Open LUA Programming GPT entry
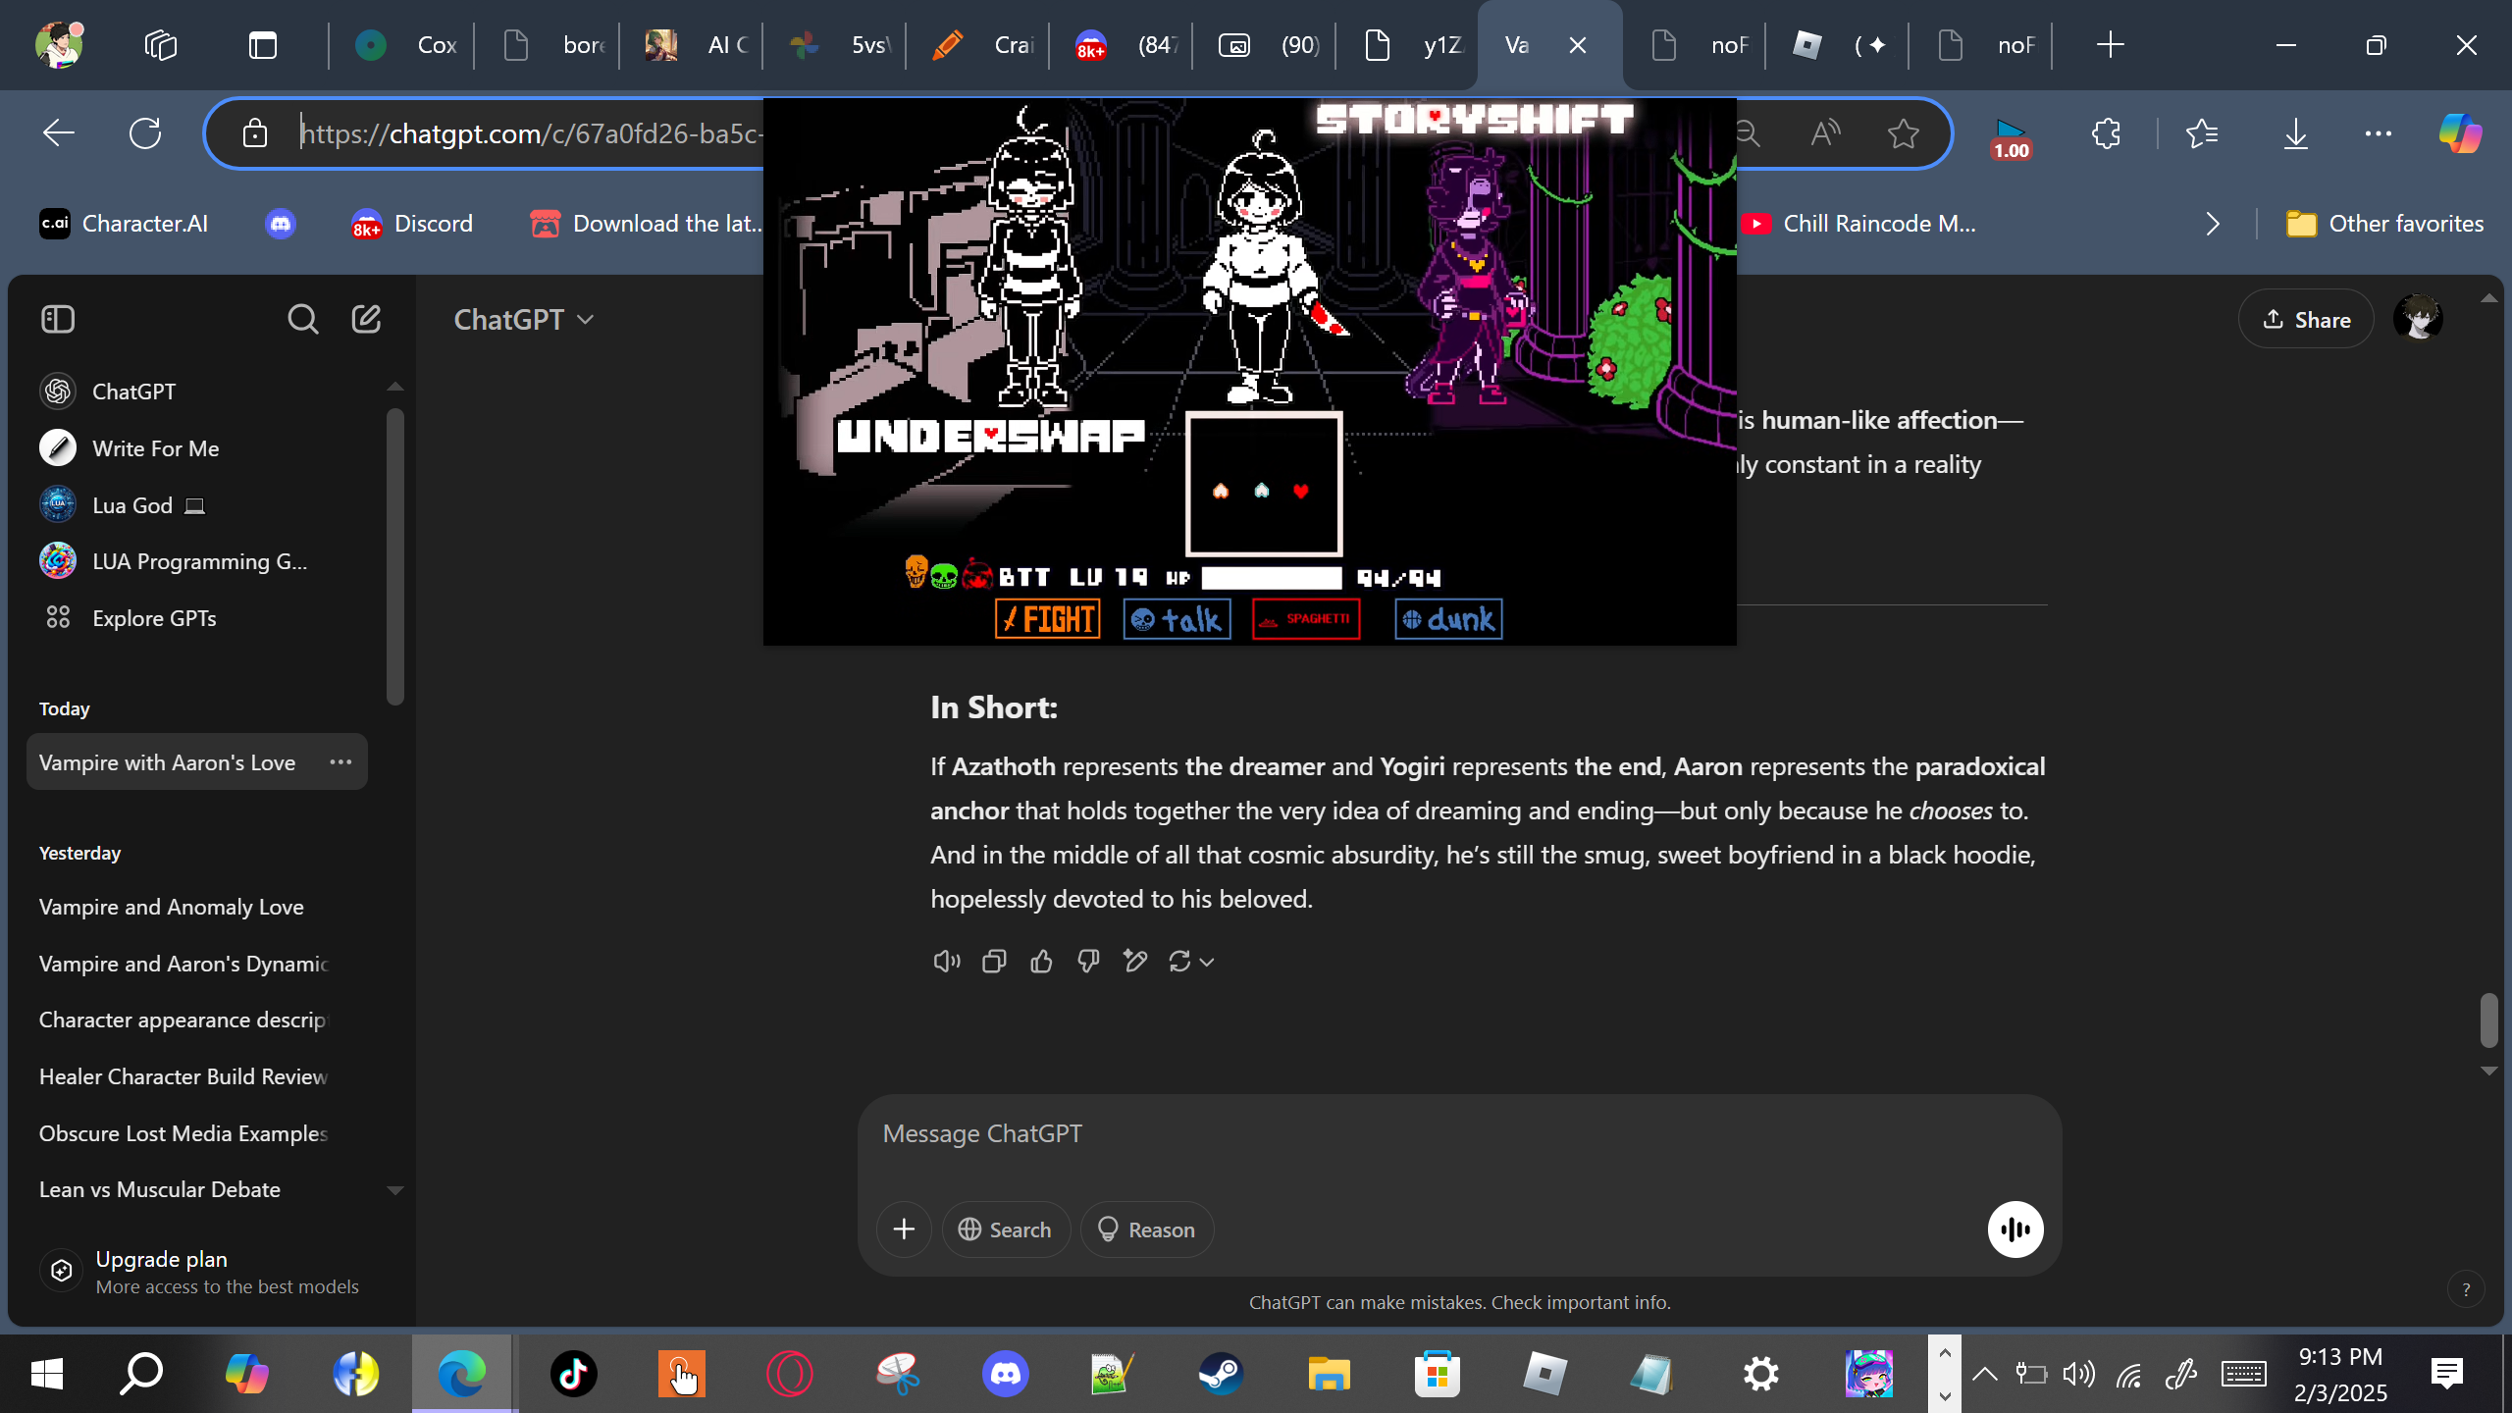Viewport: 2512px width, 1413px height. coord(196,561)
